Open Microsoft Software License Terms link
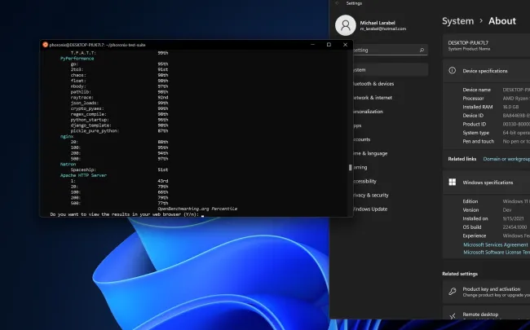Screen dimensions: 530x330 point(497,253)
